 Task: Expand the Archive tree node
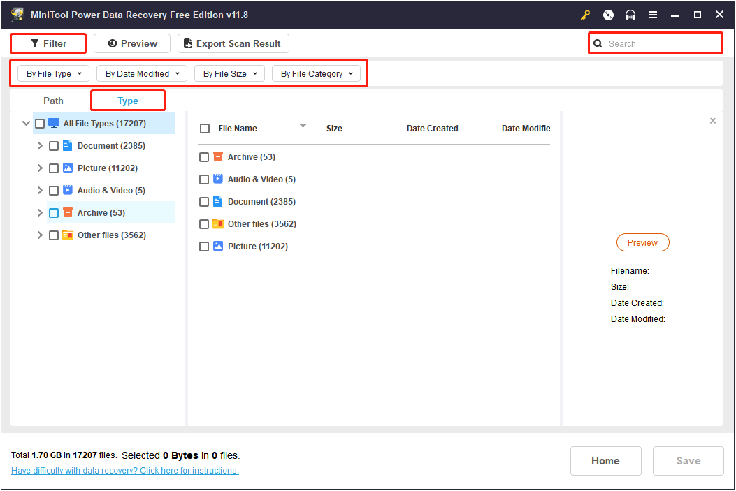[x=40, y=213]
